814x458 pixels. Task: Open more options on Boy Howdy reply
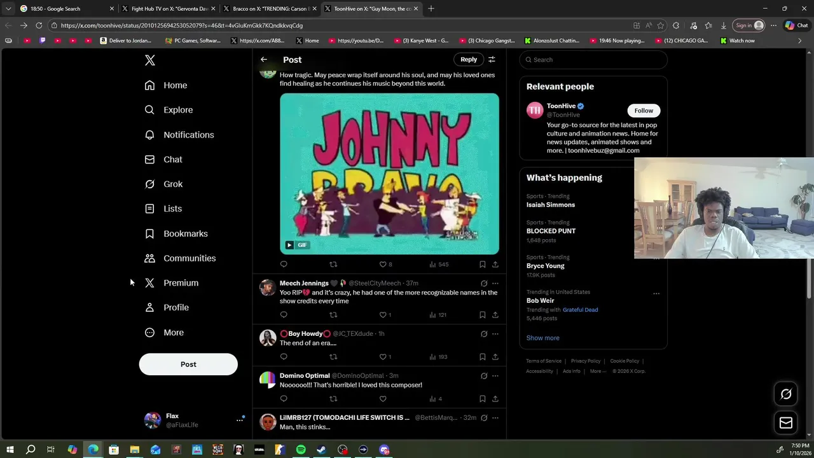click(495, 334)
